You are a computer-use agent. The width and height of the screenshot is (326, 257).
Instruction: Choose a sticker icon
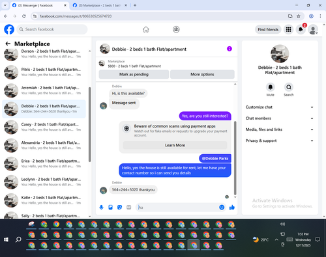click(x=119, y=208)
